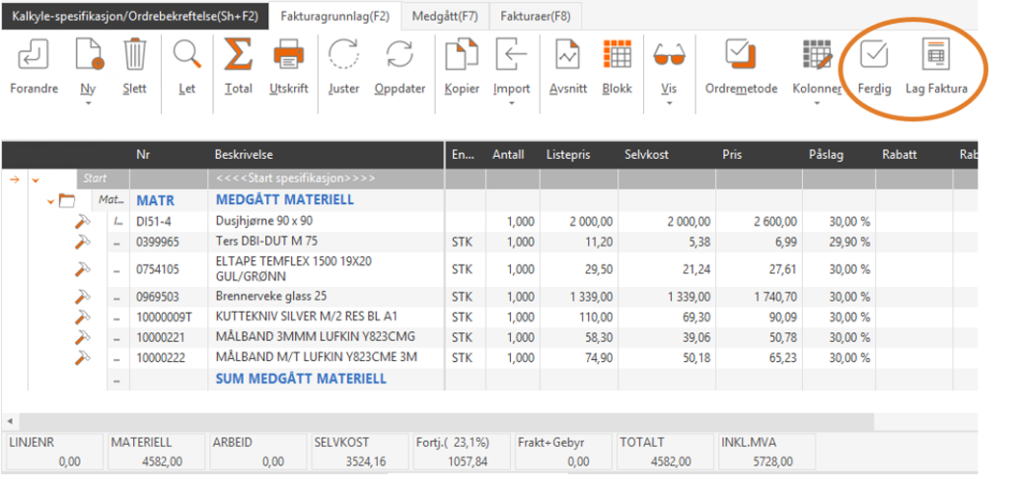Click the Ny new document icon
Image resolution: width=1016 pixels, height=494 pixels.
coord(89,54)
